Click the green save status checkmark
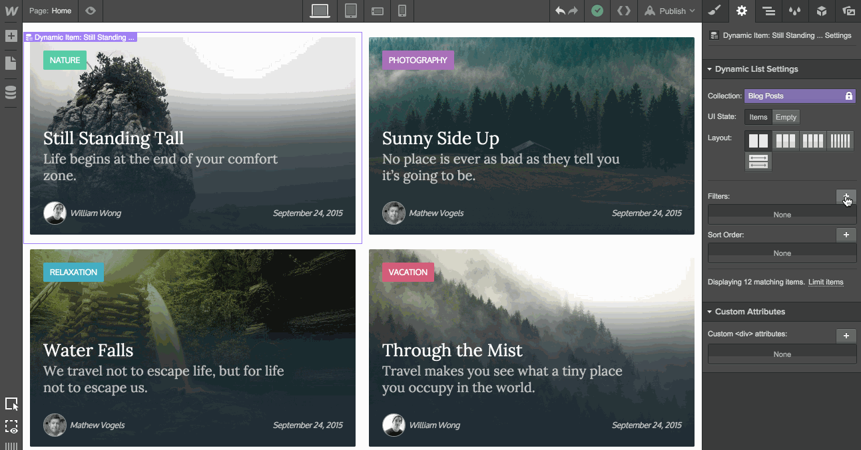 click(x=597, y=11)
